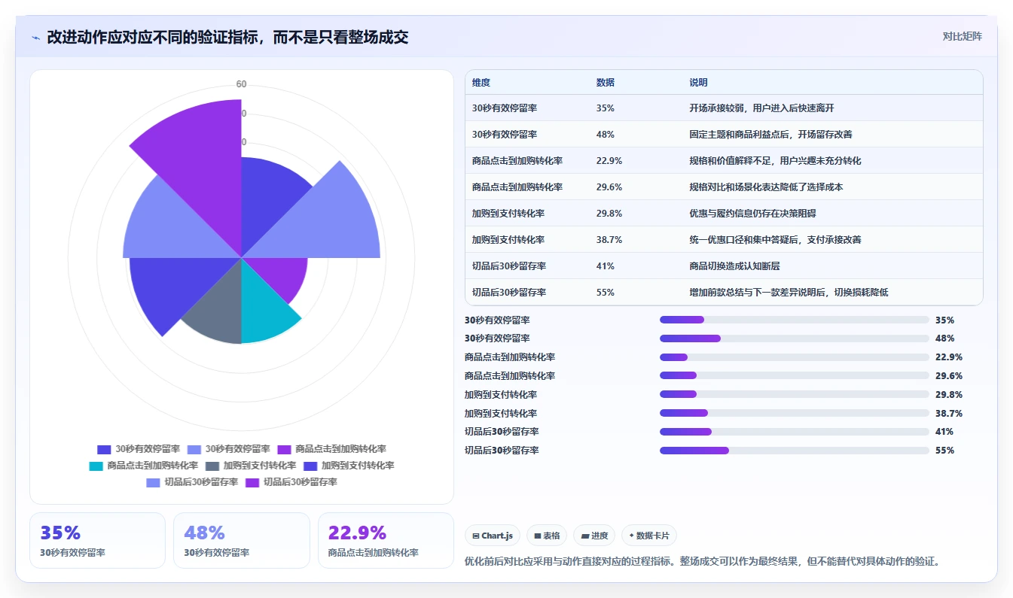1013x598 pixels.
Task: Click the cyan legend swatch for 商品点击到加购转化率
Action: [x=96, y=466]
